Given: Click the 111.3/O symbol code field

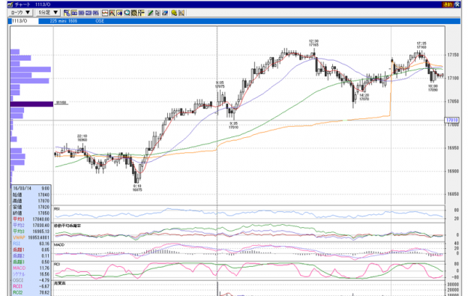Looking at the screenshot, I should coord(25,21).
